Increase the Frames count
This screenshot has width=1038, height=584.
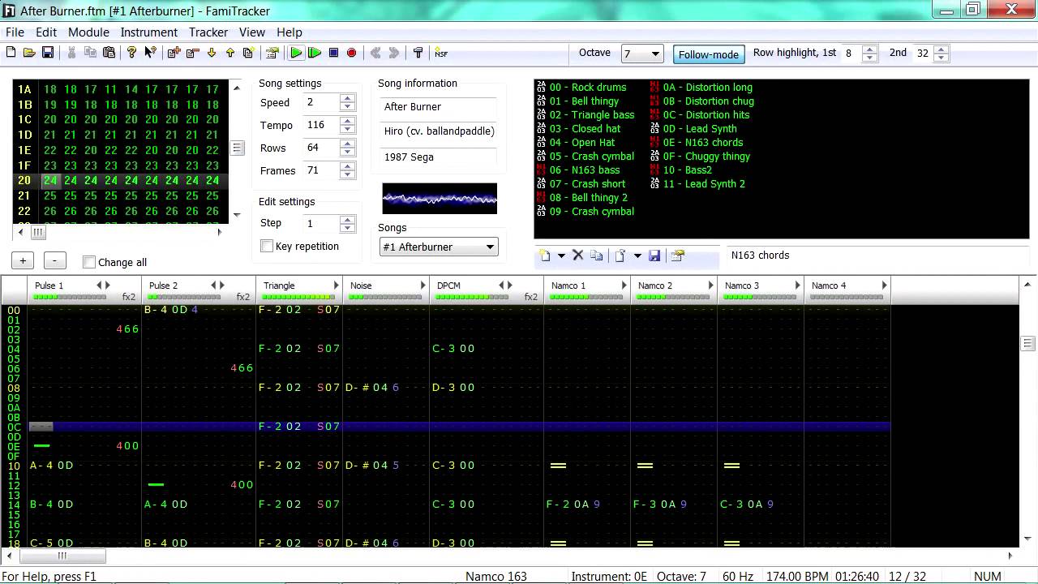[x=348, y=167]
